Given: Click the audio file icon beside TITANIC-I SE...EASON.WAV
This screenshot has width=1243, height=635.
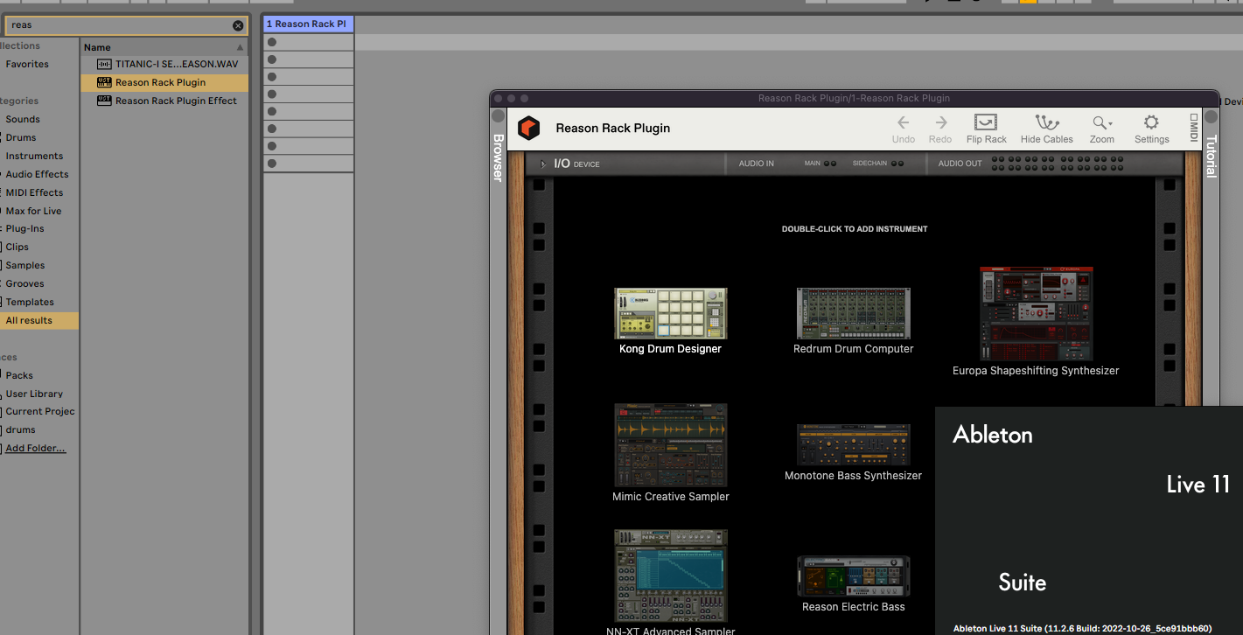Looking at the screenshot, I should pos(104,64).
